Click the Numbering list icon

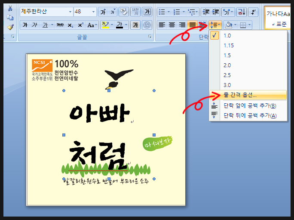177,12
